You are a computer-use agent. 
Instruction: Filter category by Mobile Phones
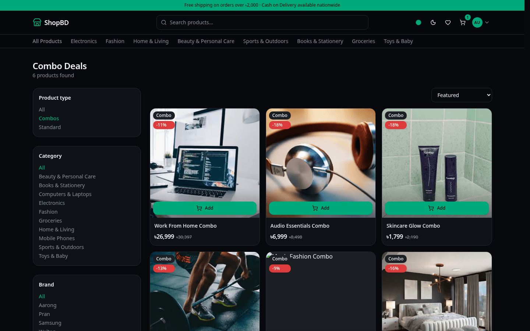[57, 238]
